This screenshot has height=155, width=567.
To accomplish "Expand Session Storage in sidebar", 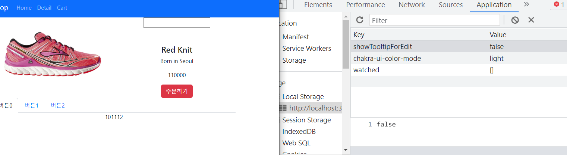I will click(x=306, y=120).
